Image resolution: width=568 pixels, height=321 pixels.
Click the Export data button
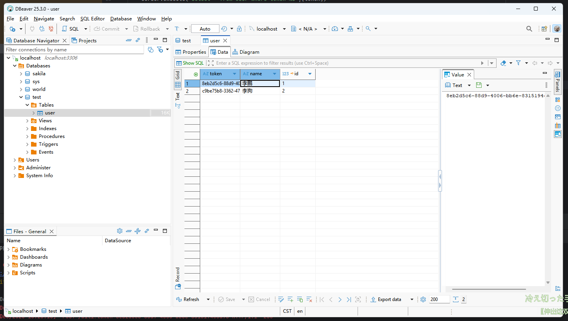(386, 299)
